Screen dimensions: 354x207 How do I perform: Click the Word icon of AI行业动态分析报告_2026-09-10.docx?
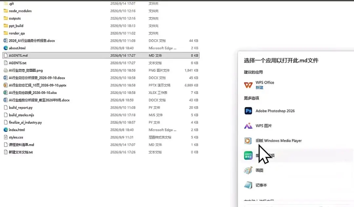[6, 78]
